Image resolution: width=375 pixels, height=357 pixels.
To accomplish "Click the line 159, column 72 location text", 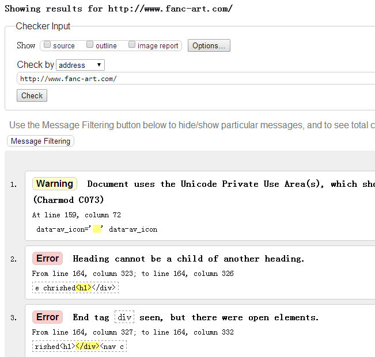I will [76, 215].
